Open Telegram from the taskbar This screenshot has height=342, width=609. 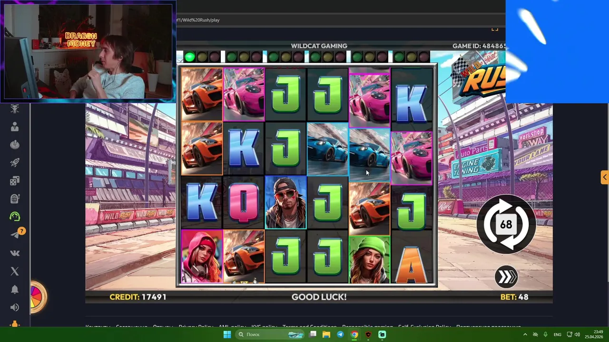(x=340, y=334)
